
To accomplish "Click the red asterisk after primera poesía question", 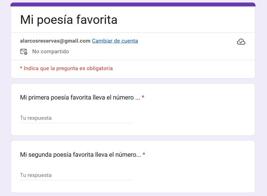I will [143, 98].
